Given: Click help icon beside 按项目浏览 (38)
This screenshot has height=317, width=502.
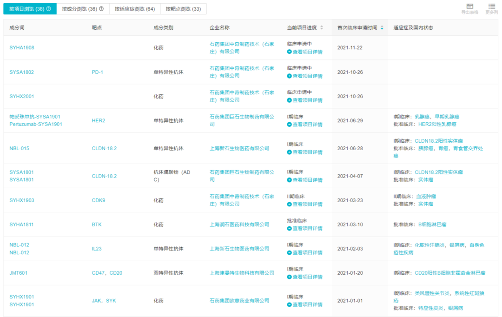Looking at the screenshot, I should click(x=49, y=9).
